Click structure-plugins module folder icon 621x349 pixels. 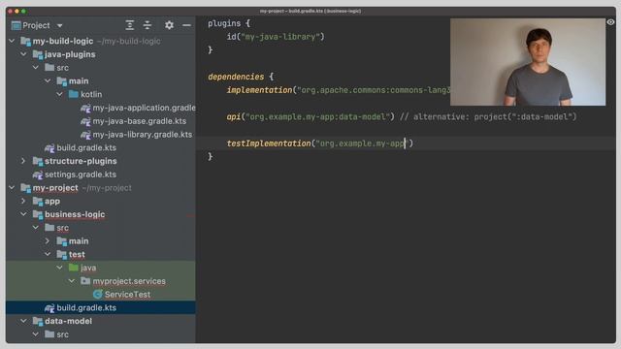click(38, 162)
